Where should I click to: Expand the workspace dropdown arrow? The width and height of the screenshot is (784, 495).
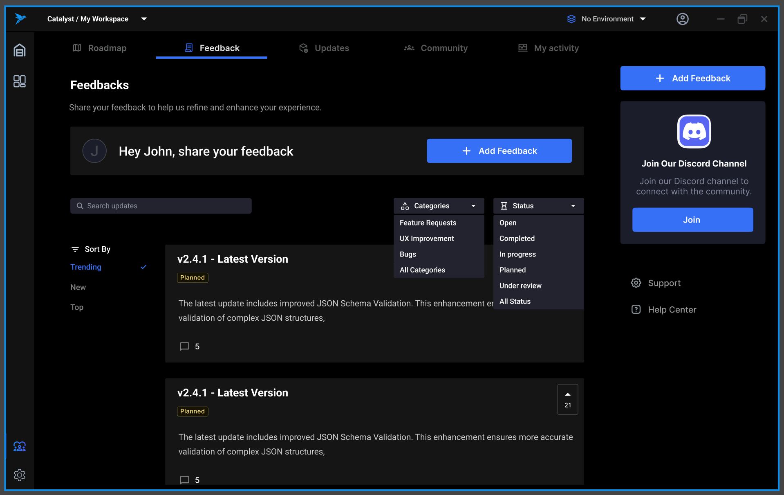pyautogui.click(x=144, y=19)
